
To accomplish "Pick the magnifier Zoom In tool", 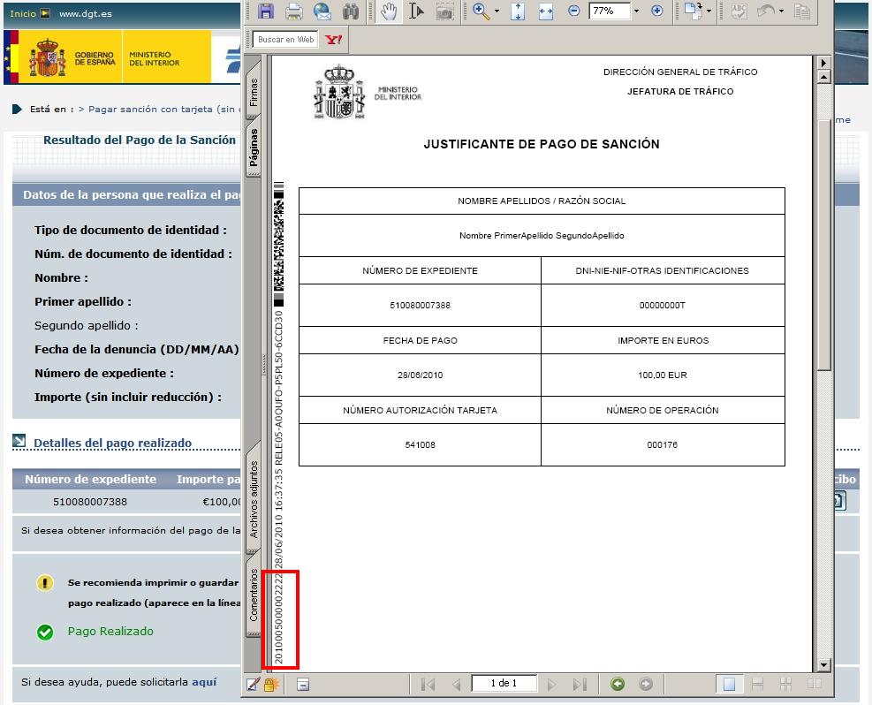I will click(x=481, y=11).
